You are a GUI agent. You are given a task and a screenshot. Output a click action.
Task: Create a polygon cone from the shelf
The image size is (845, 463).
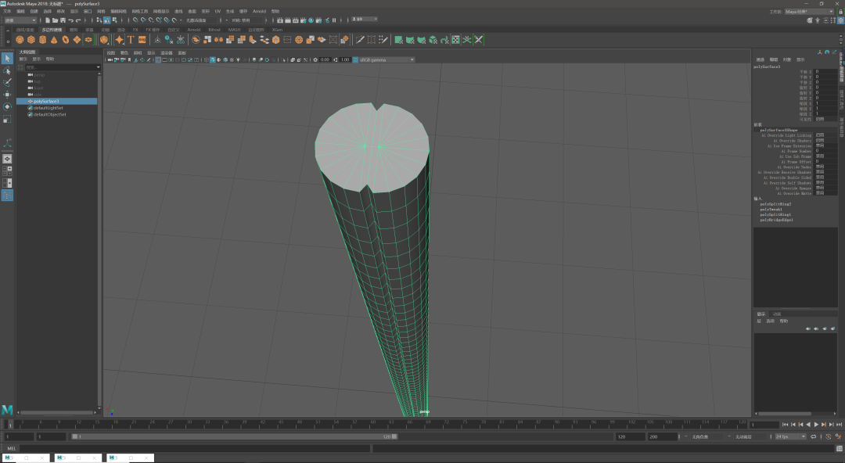pyautogui.click(x=54, y=39)
